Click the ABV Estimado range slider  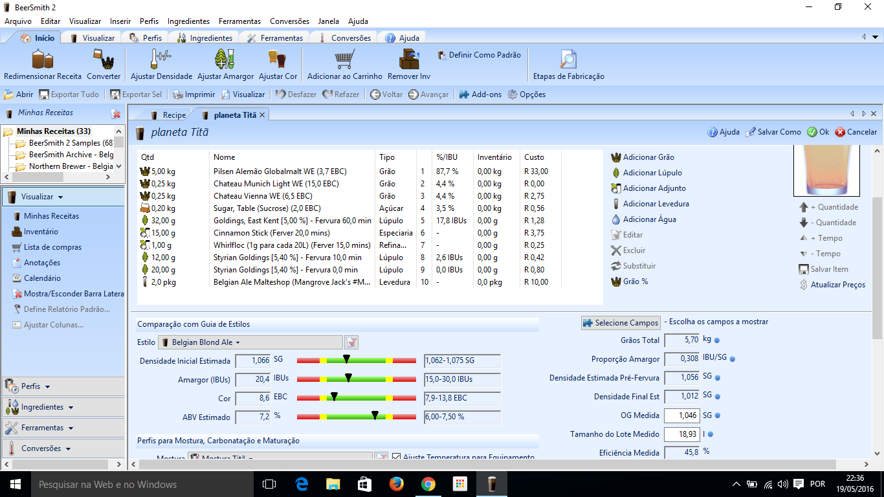(x=356, y=416)
